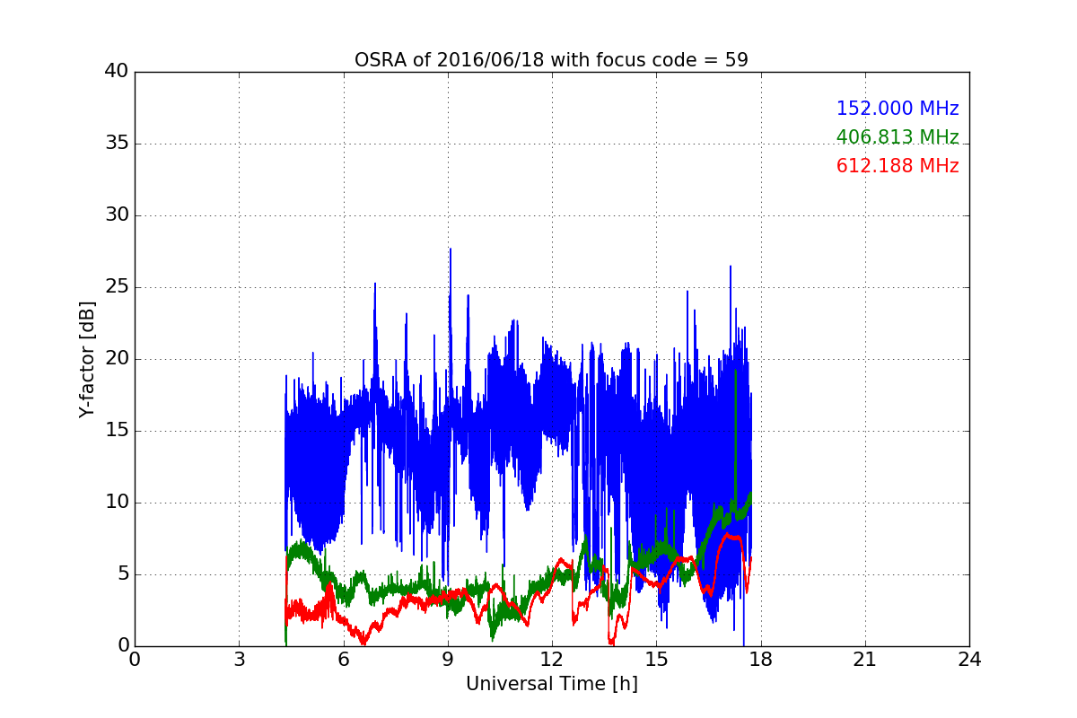
Task: Click the y-axis tick label 5
Action: tap(122, 574)
